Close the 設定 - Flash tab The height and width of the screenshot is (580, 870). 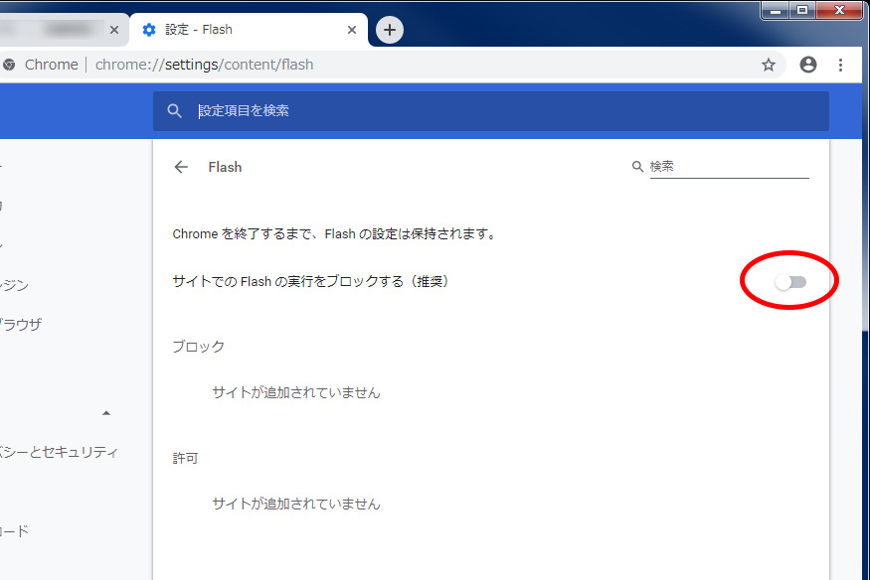[352, 30]
